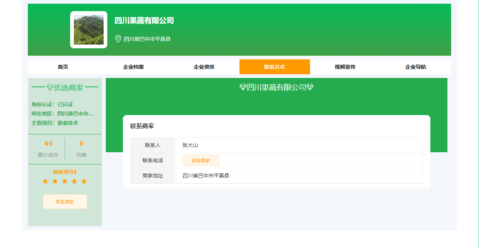This screenshot has width=479, height=248.
Task: Click the diamond icon left of banner title
Action: 243,87
